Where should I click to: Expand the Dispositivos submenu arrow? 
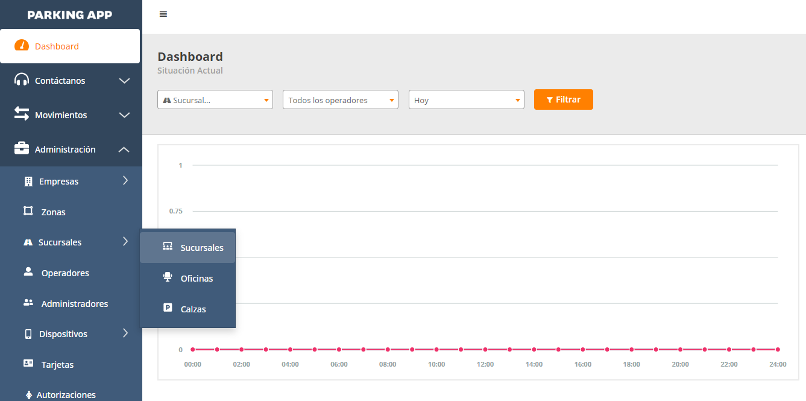coord(125,333)
